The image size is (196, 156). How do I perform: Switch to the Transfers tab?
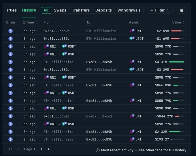(81, 10)
